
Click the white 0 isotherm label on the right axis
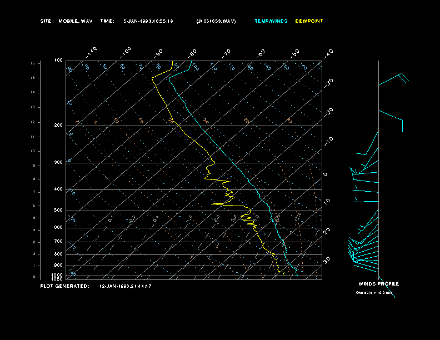pos(325,174)
